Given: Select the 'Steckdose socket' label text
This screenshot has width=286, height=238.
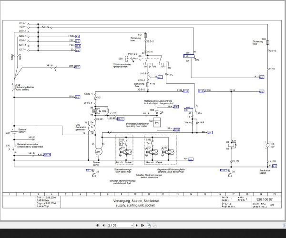Looking at the screenshot, I should [x=265, y=172].
